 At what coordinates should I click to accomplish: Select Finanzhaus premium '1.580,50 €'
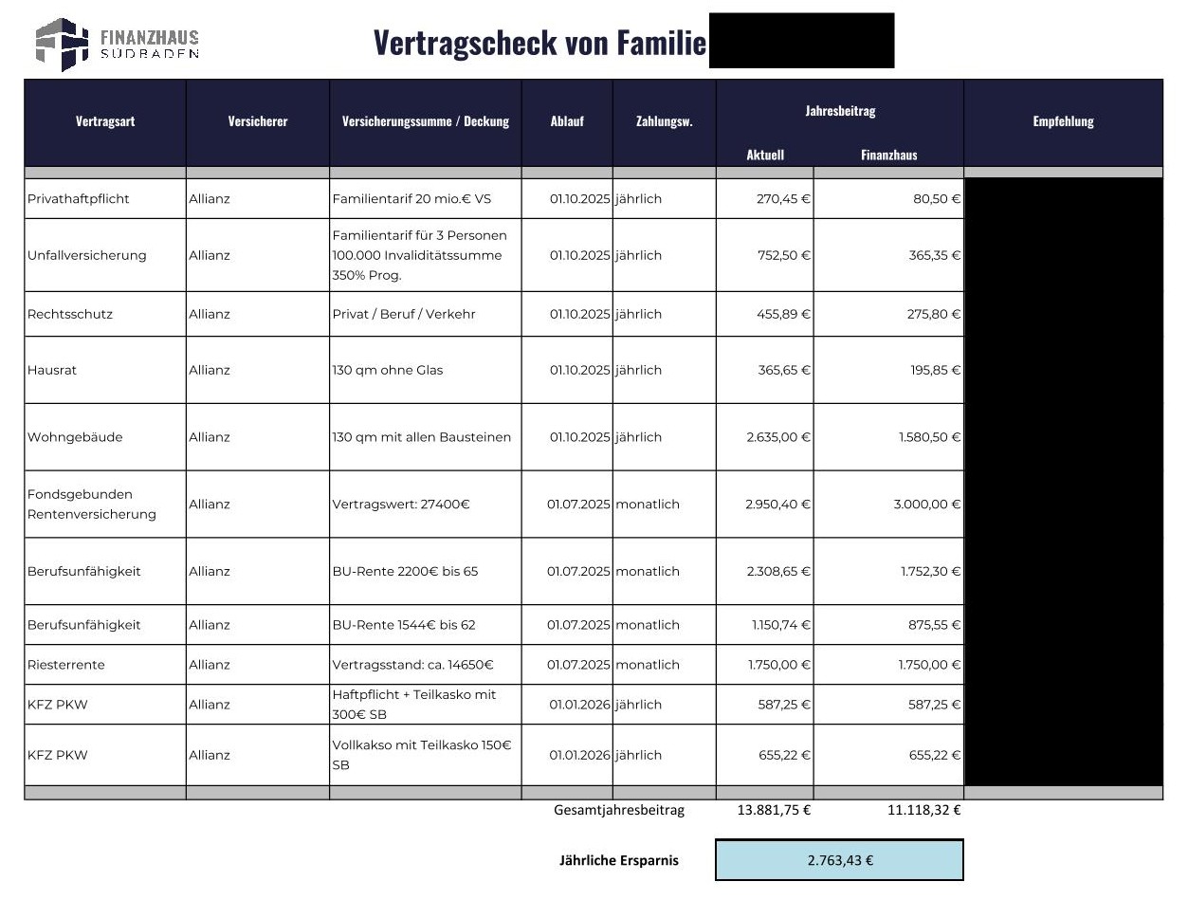[930, 437]
